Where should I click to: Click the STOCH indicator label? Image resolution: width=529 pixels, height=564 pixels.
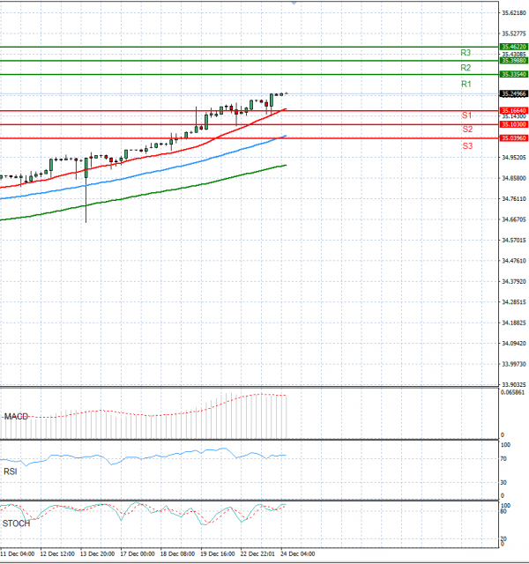point(16,523)
